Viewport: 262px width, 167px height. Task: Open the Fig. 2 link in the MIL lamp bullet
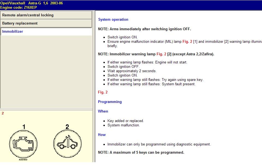click(x=187, y=41)
